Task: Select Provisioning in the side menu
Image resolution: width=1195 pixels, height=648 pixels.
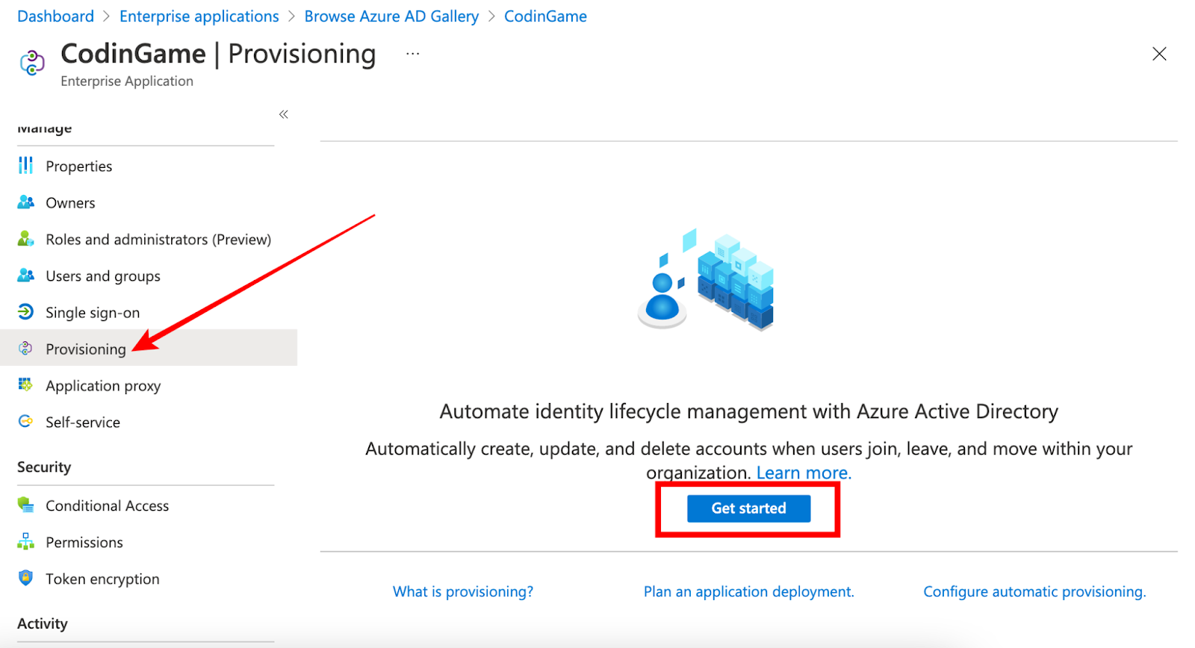Action: point(85,349)
